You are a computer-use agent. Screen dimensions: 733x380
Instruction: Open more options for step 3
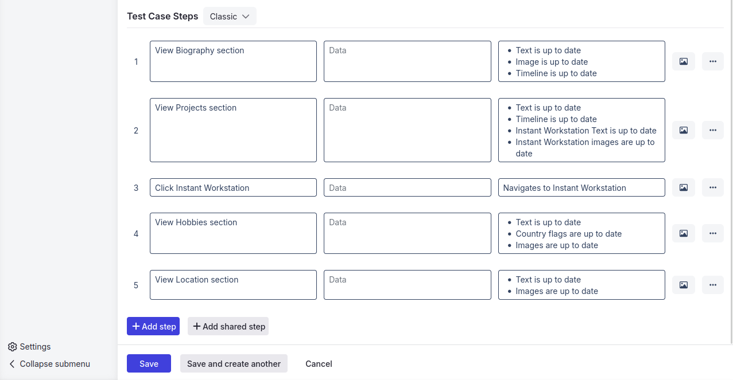click(713, 187)
